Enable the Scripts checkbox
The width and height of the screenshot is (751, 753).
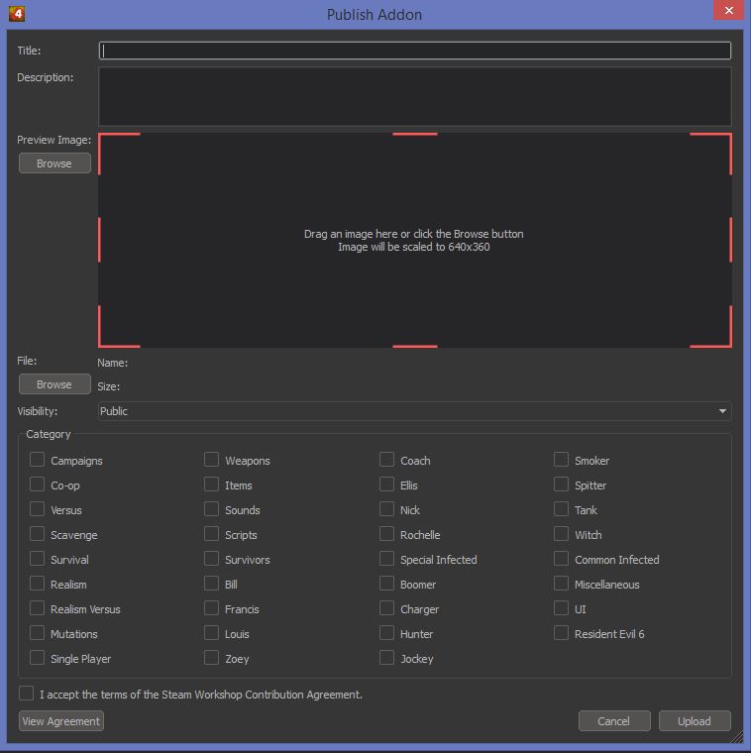click(211, 534)
